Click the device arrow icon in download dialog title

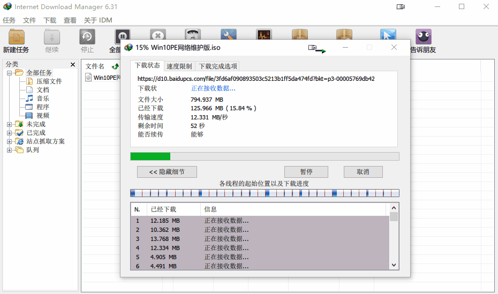[317, 49]
